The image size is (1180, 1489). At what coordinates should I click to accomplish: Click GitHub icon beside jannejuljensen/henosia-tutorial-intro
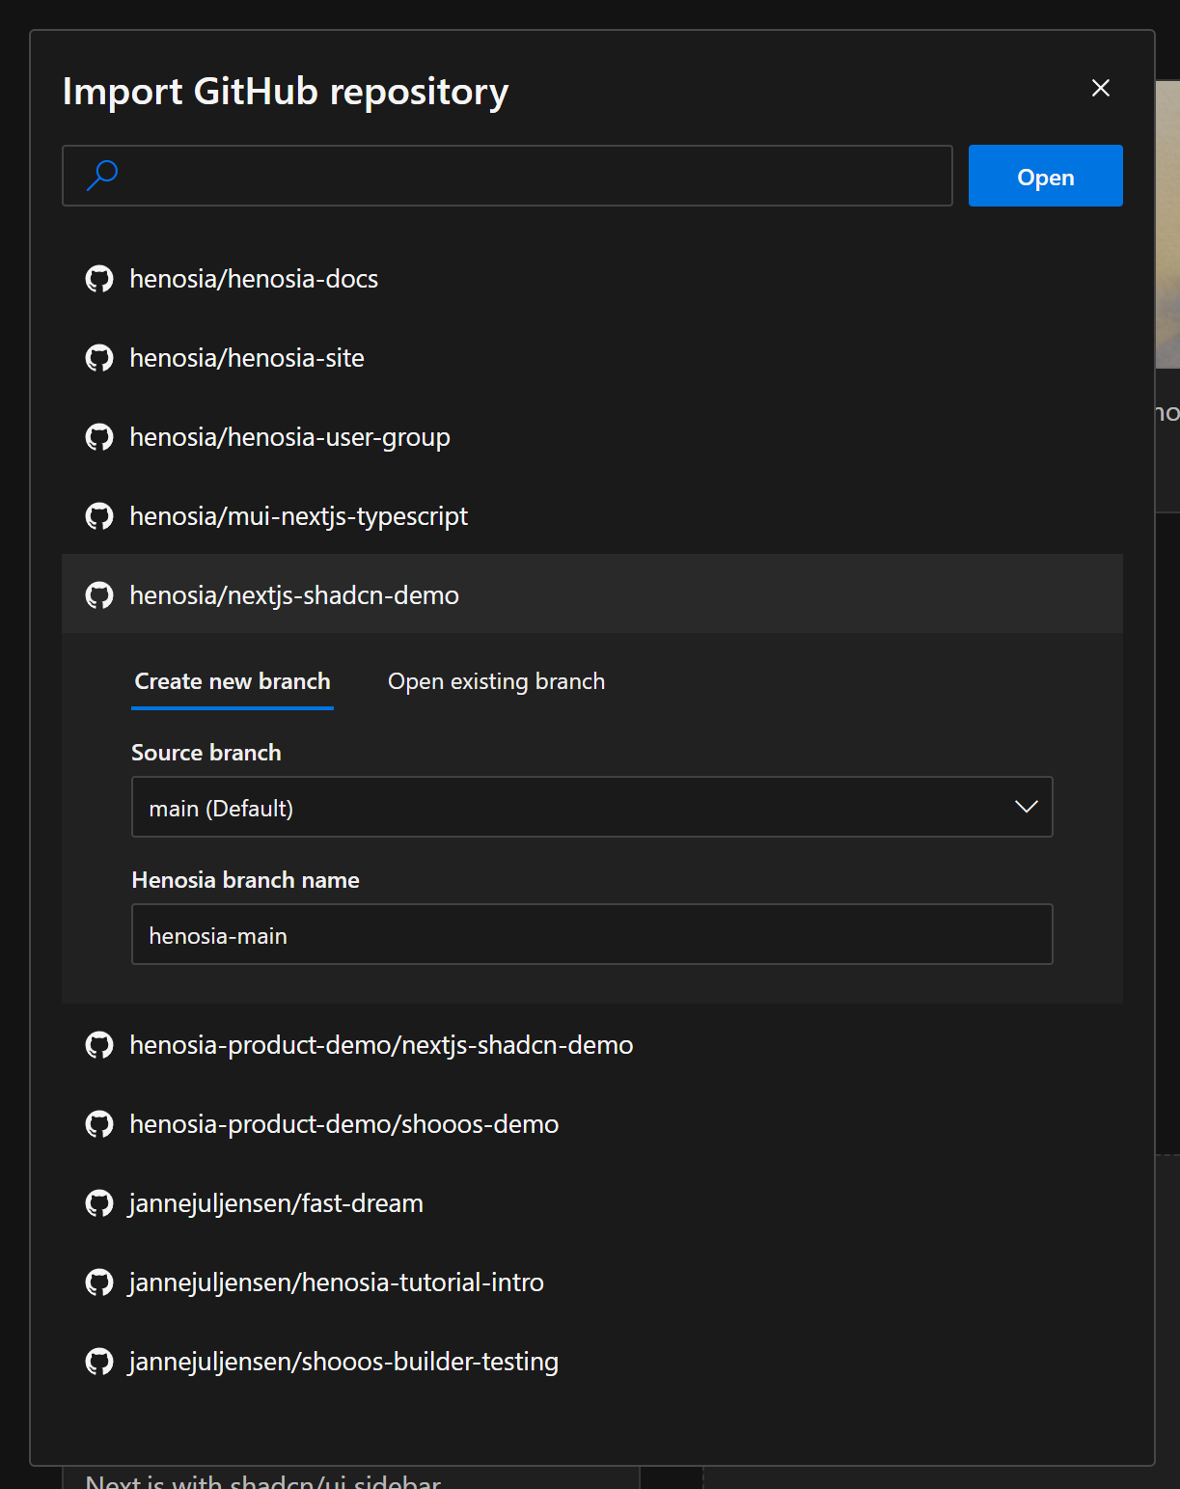99,1282
